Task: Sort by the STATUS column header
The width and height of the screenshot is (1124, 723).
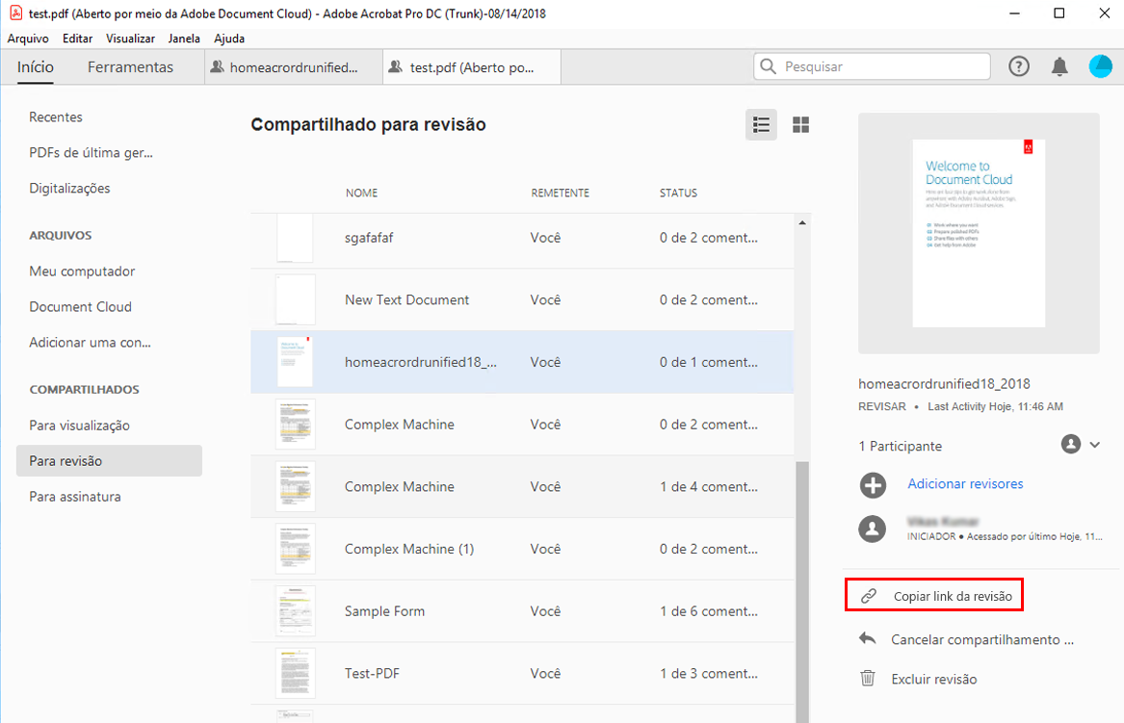Action: (678, 193)
